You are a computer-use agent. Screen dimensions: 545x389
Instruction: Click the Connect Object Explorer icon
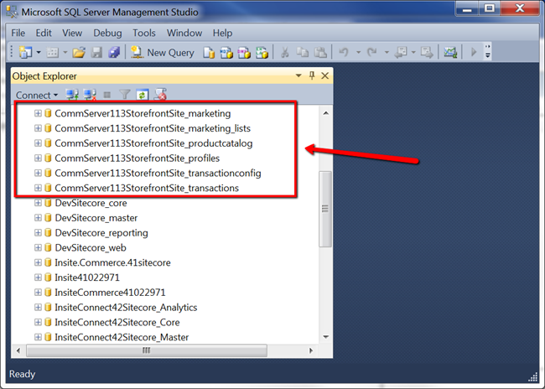(72, 95)
